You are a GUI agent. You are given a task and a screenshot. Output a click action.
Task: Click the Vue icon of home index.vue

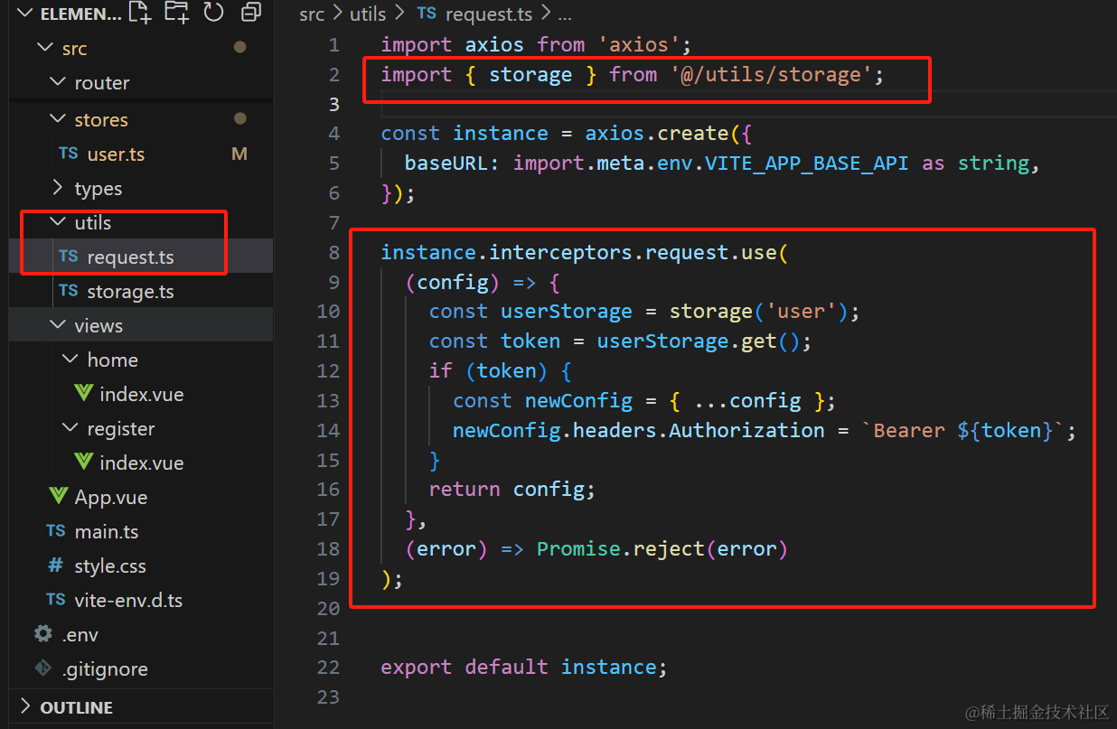tap(83, 394)
